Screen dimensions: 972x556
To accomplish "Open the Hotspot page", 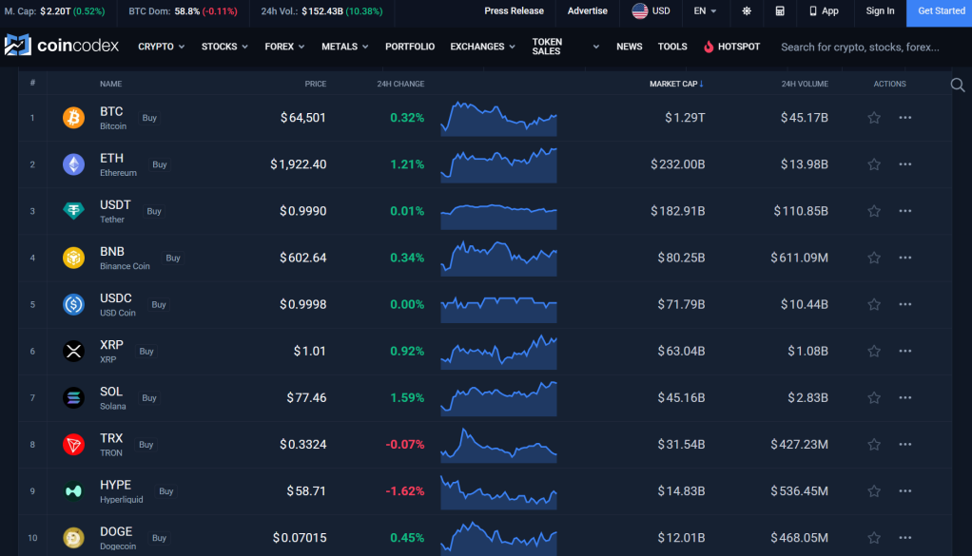I will tap(731, 47).
